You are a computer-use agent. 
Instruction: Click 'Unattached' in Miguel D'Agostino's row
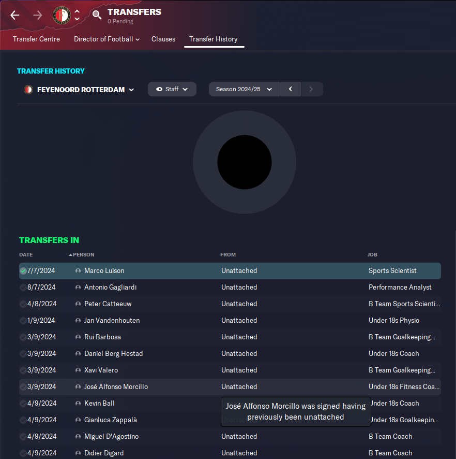(239, 436)
